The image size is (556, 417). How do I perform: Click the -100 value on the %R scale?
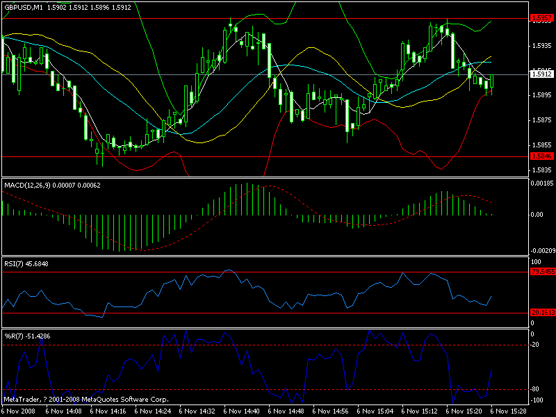[536, 400]
